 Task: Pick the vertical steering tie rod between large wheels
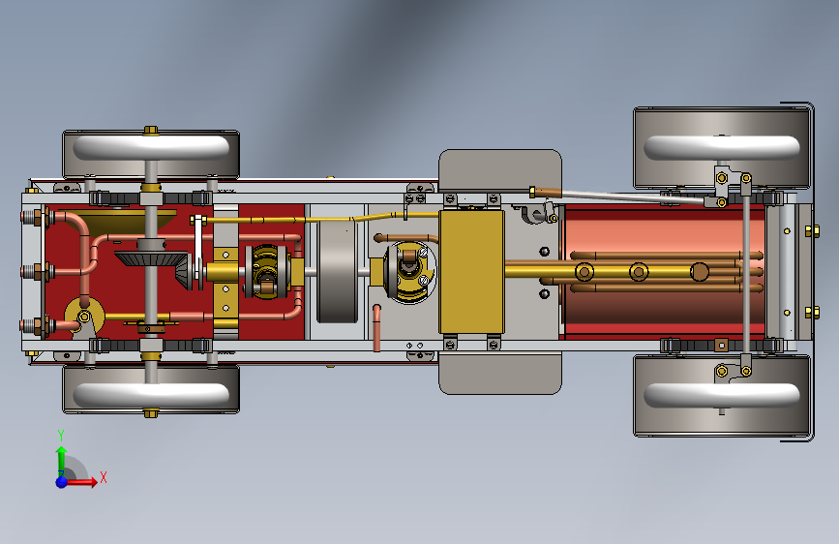(746, 273)
